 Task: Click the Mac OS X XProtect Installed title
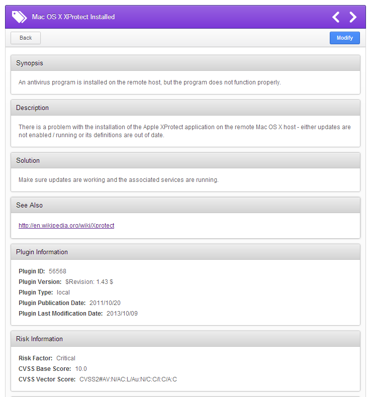(x=73, y=17)
